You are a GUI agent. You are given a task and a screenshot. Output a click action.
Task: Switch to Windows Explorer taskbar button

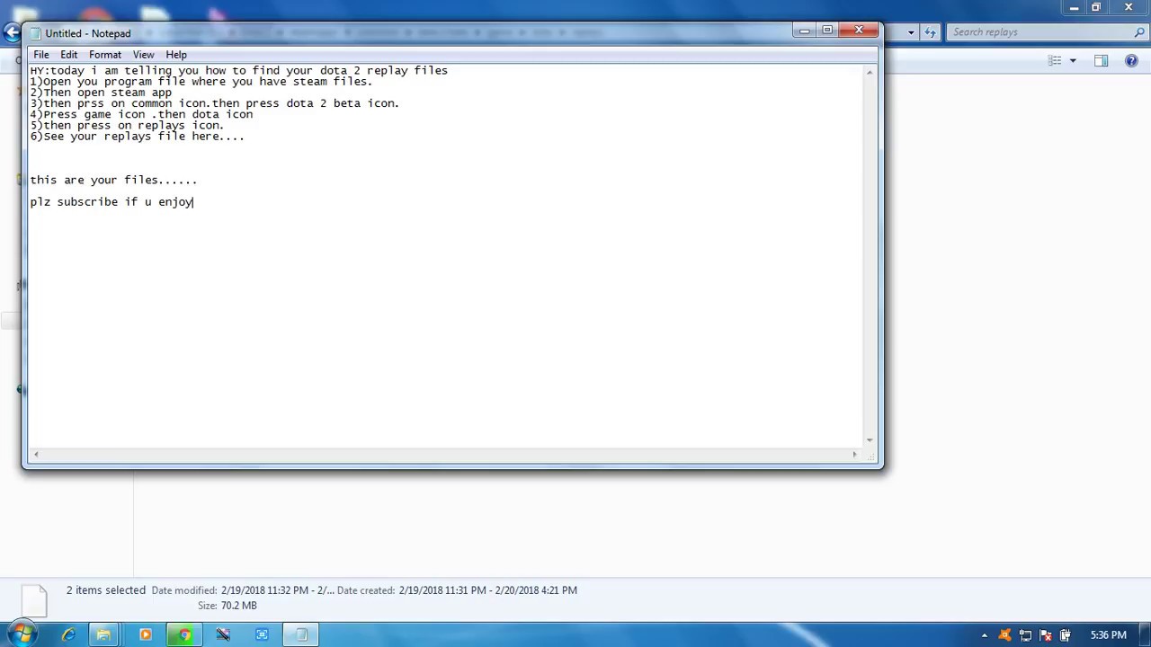coord(104,634)
